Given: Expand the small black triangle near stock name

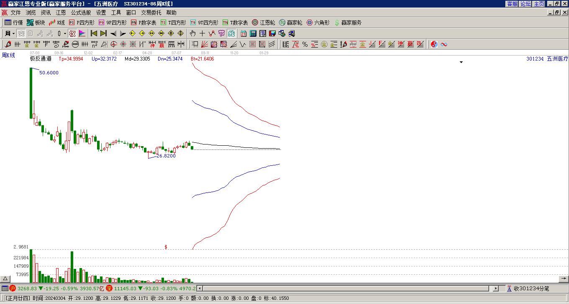Looking at the screenshot, I should pyautogui.click(x=461, y=62).
